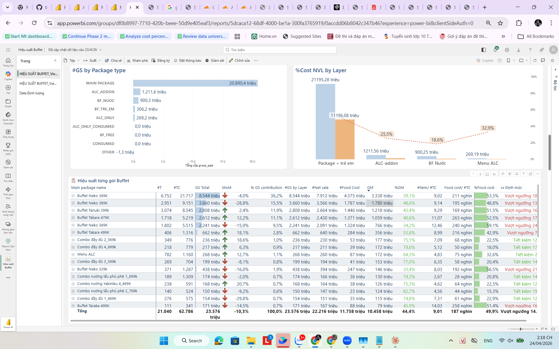
Task: Open the Giám sát sidebar item
Action: [8, 164]
